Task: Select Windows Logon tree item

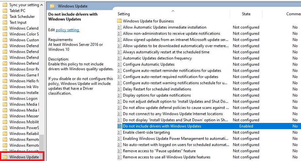Action: tap(23, 99)
